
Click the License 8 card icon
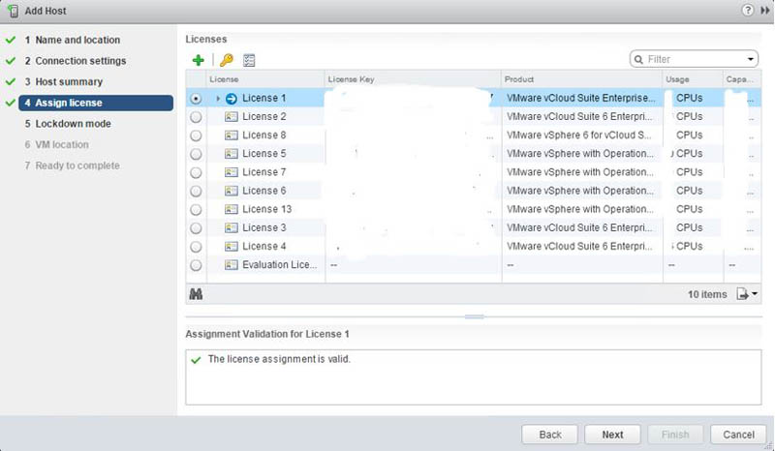[x=231, y=135]
